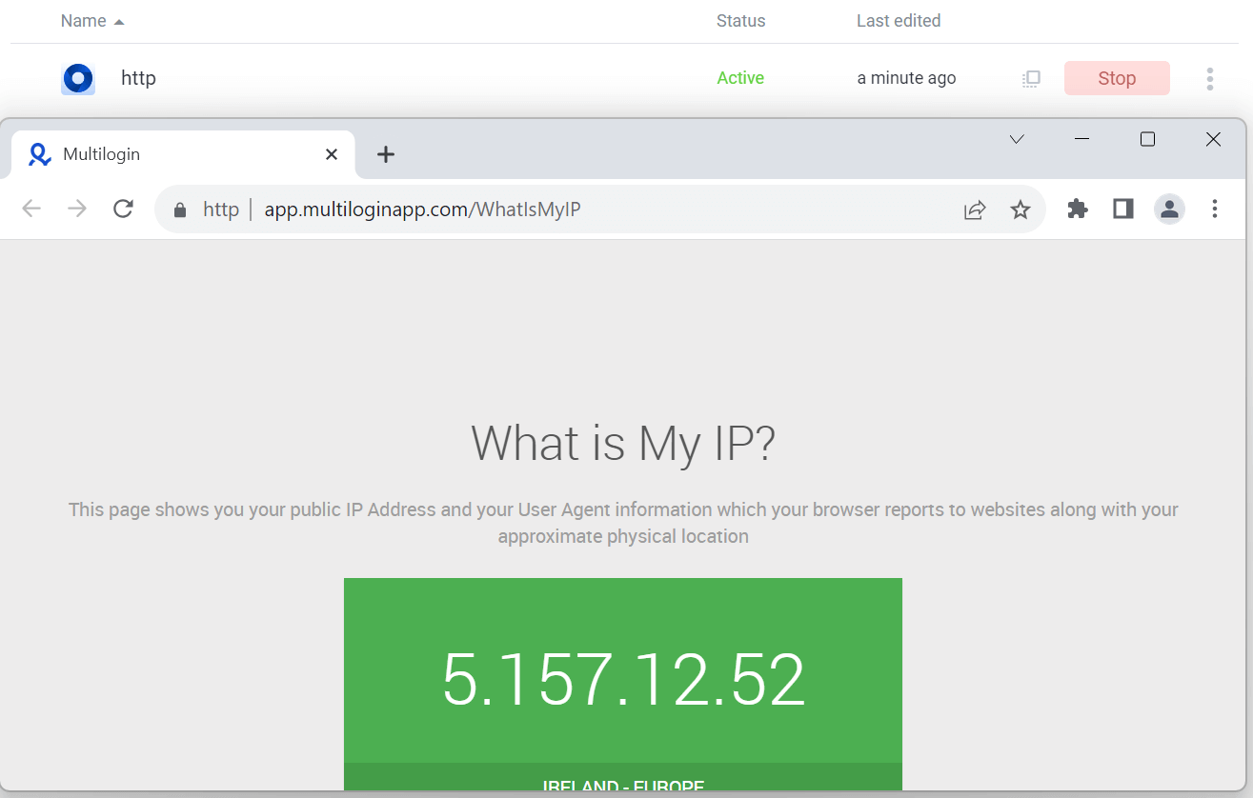Click the 'a minute ago' timestamp
The image size is (1253, 798).
906,78
